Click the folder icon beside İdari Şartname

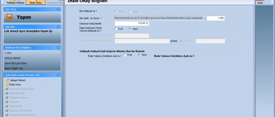coord(7,93)
